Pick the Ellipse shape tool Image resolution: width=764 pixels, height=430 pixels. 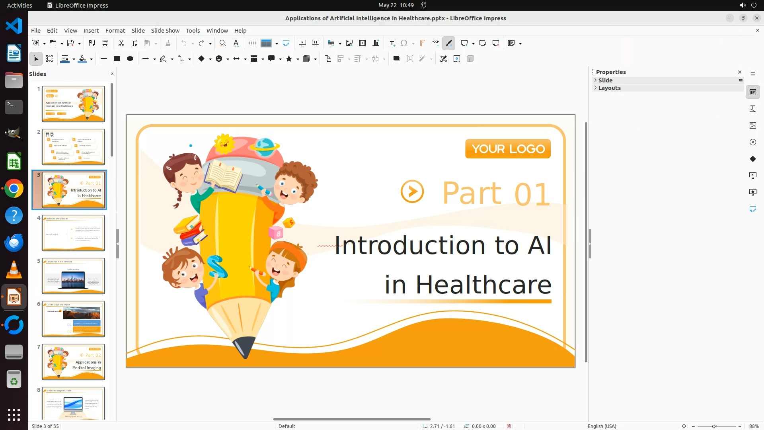pyautogui.click(x=130, y=59)
